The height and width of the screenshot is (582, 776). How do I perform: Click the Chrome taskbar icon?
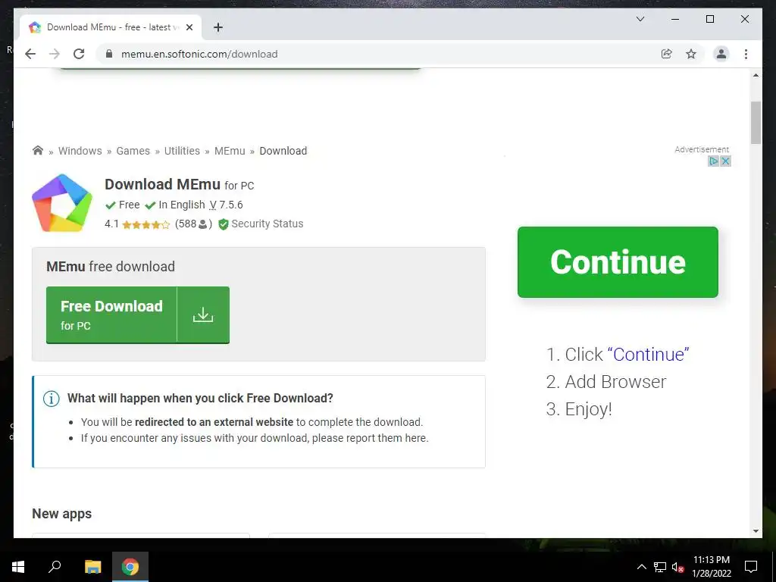(x=130, y=567)
